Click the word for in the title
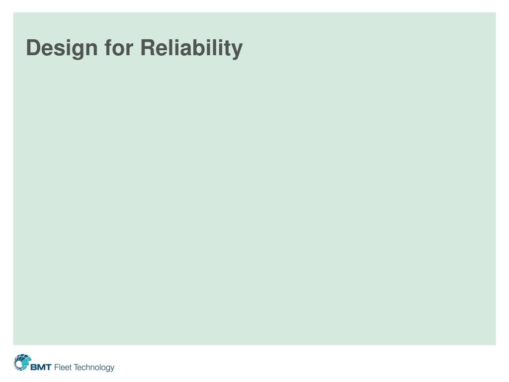Viewport: 509px width, 382px height. [119, 48]
